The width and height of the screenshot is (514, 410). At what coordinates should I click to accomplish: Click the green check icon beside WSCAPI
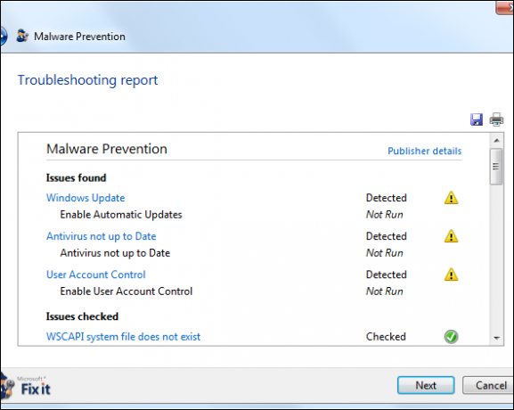point(451,337)
